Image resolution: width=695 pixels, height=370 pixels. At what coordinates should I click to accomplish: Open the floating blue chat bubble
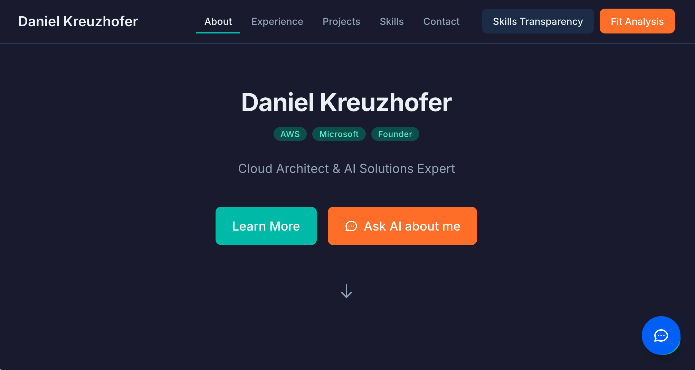coord(661,335)
